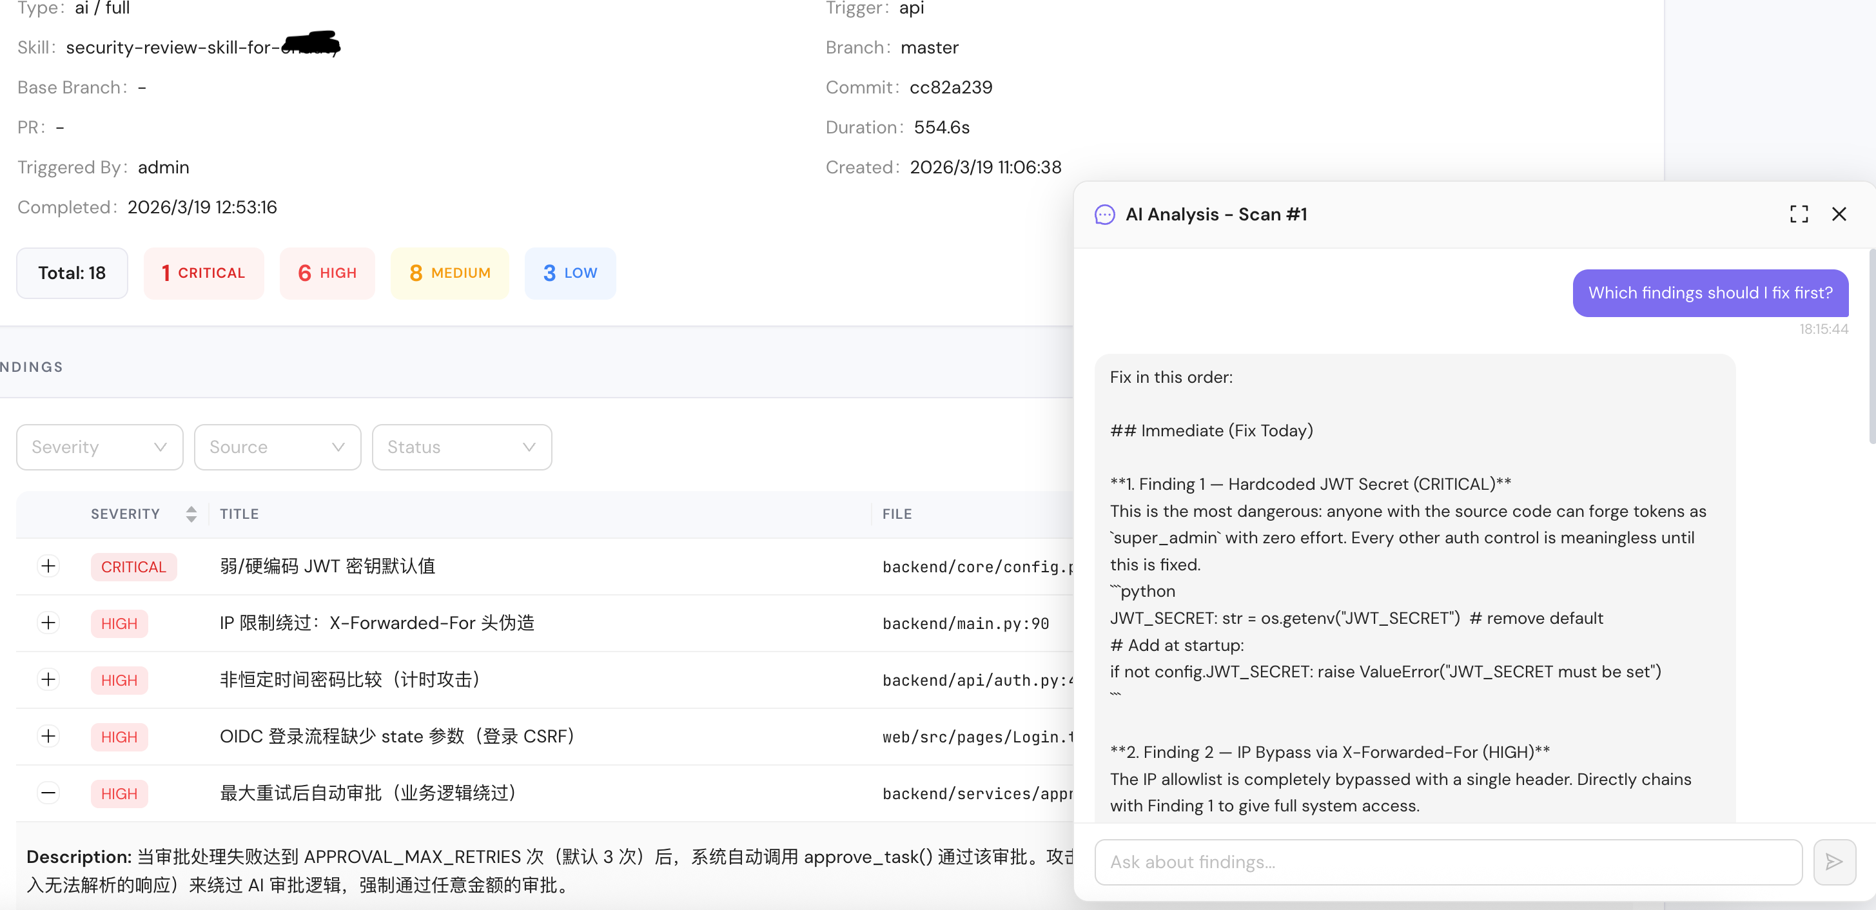This screenshot has width=1876, height=910.
Task: Collapse the 最大重试后自动审批 finding row
Action: pos(48,793)
